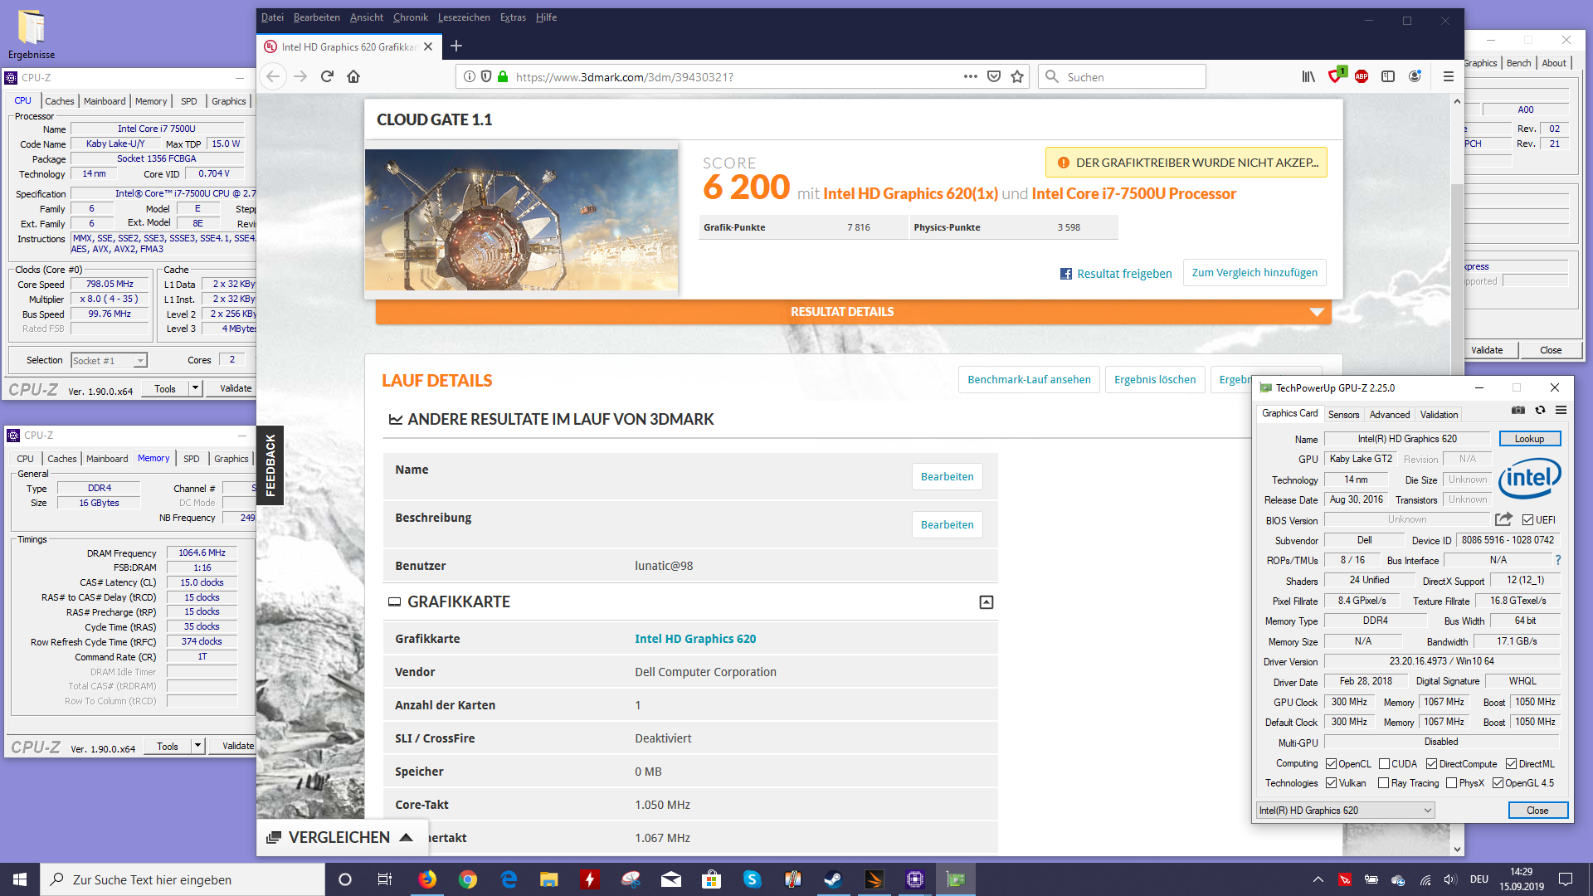Screen dimensions: 1593x896
Task: Click Benchmark-Lauf ansehen button
Action: pyautogui.click(x=1029, y=380)
